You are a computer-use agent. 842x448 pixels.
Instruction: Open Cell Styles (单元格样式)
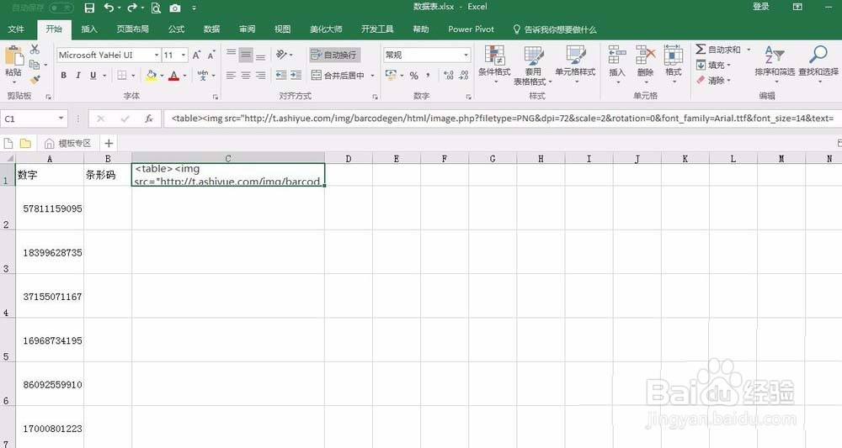pos(575,65)
